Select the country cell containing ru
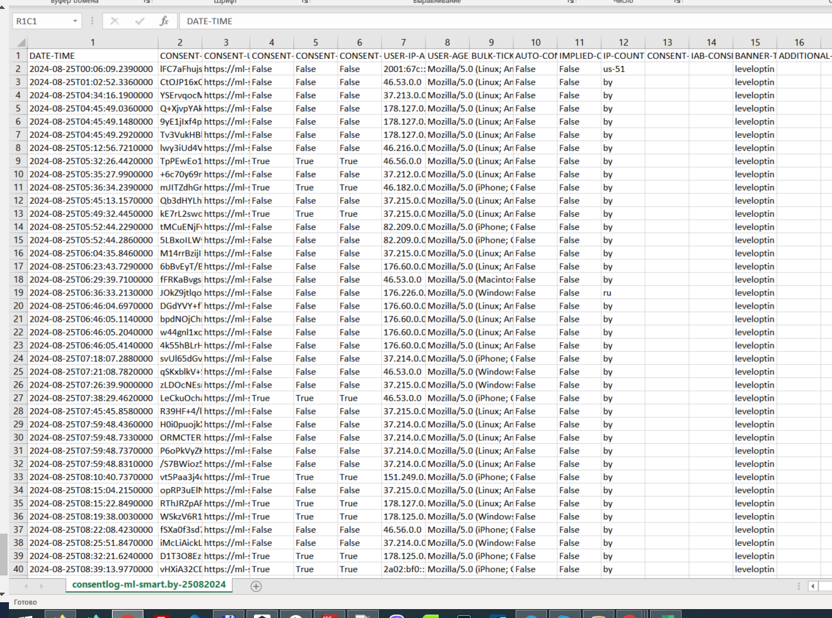The image size is (832, 618). pyautogui.click(x=623, y=293)
